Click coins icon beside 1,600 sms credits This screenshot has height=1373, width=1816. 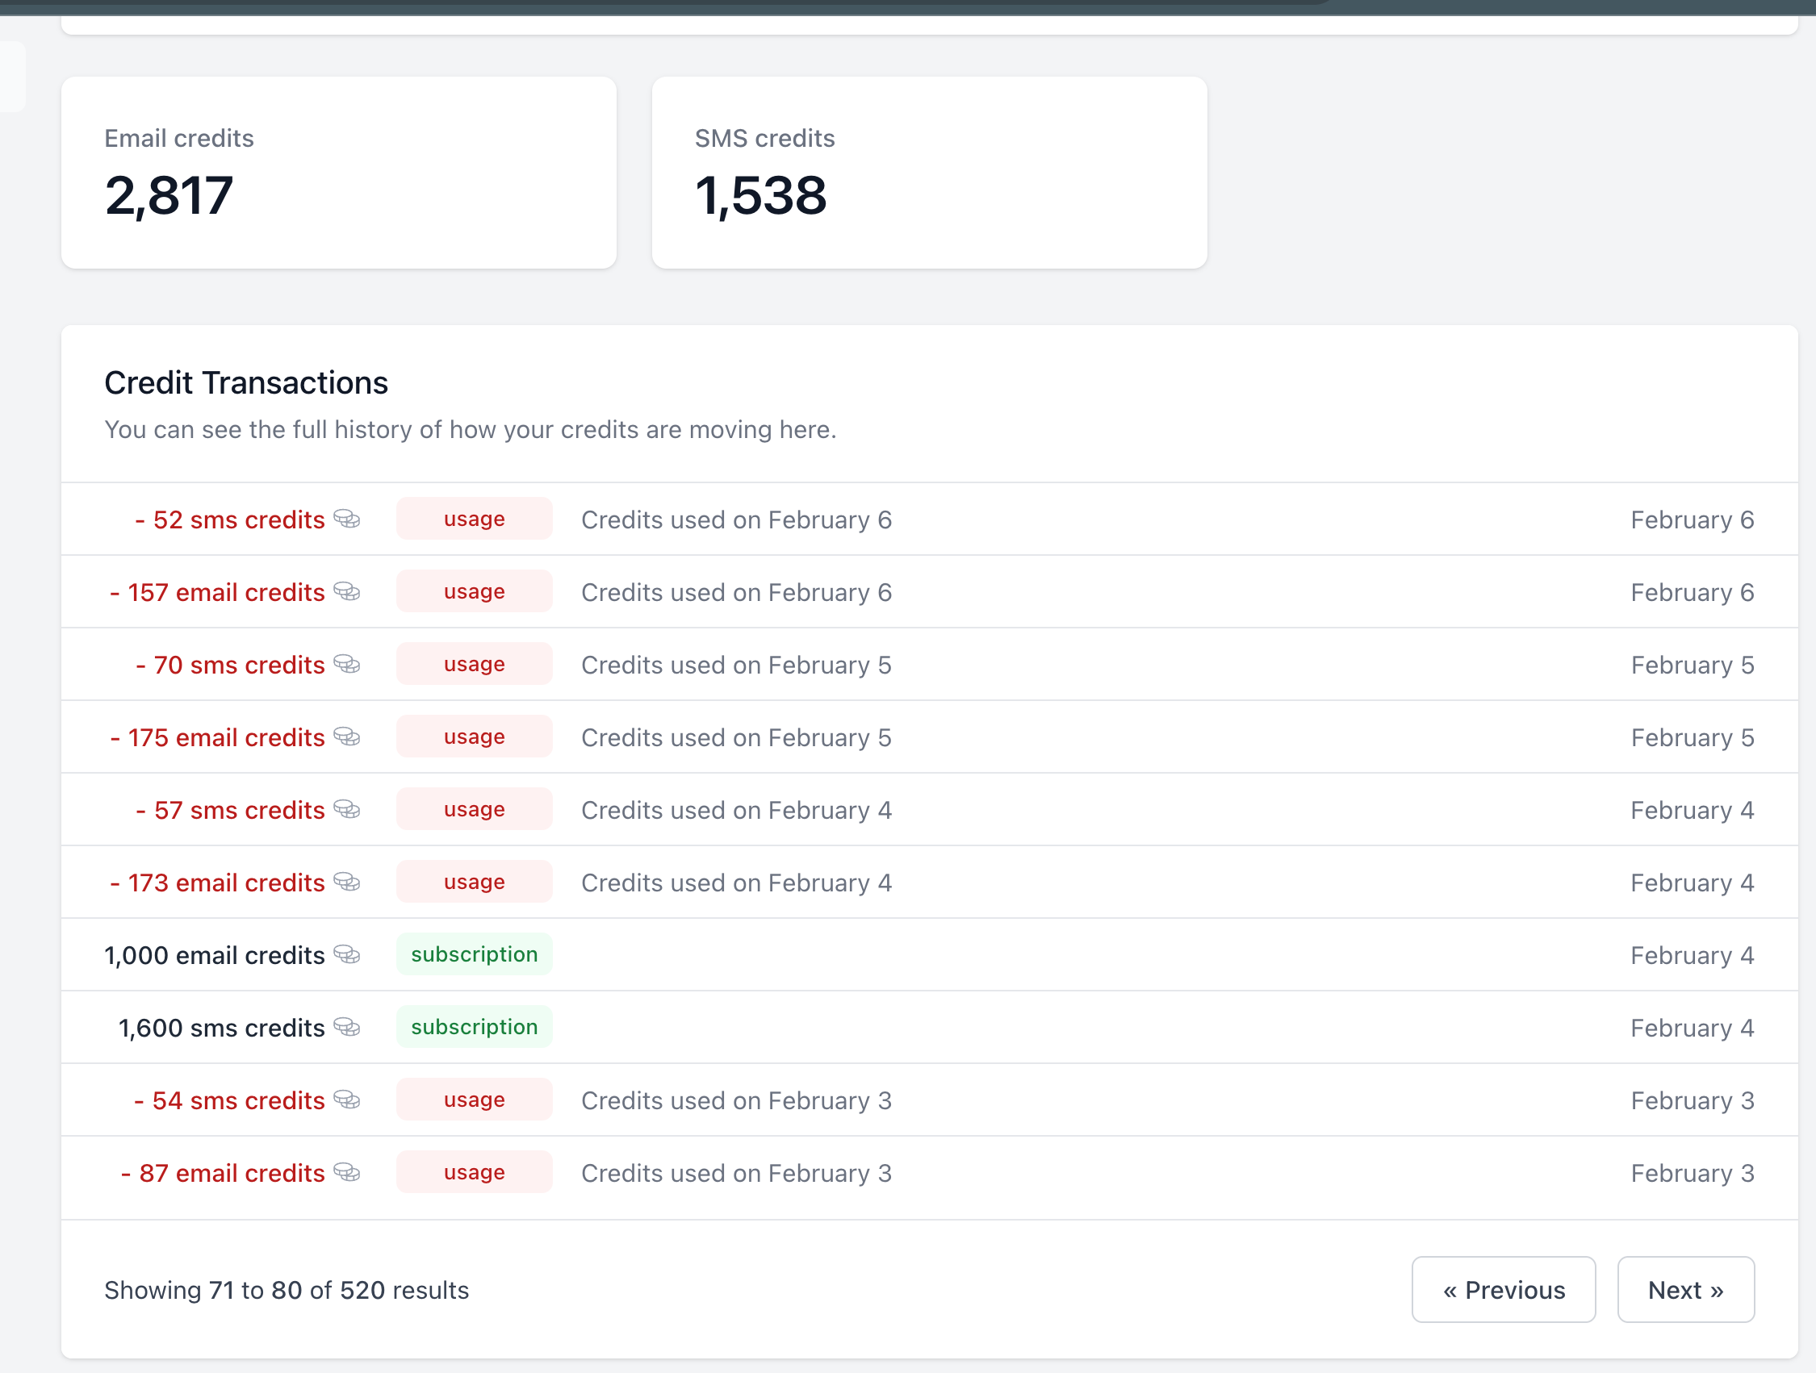coord(346,1027)
